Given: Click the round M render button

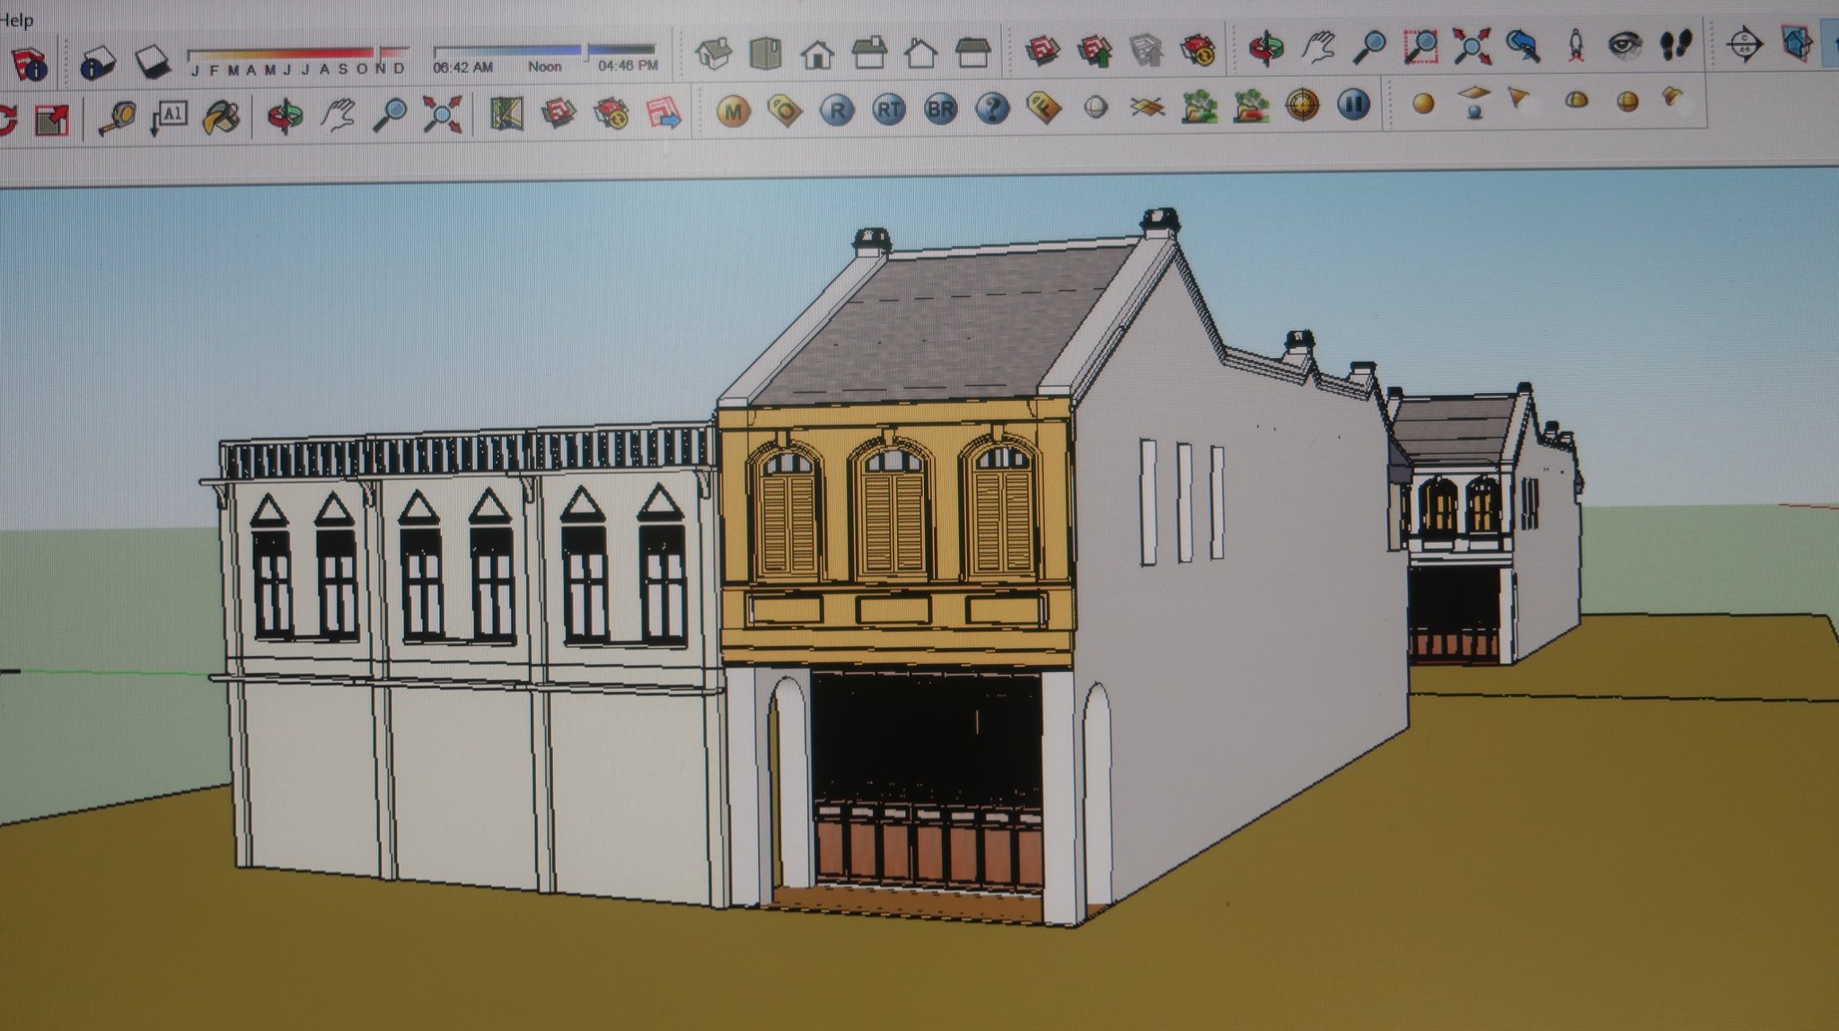Looking at the screenshot, I should click(x=734, y=111).
